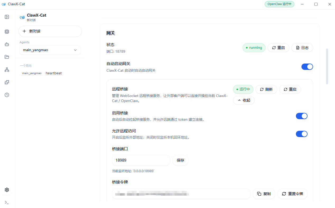
Task: Open the folder icon in sidebar
Action: 7,57
